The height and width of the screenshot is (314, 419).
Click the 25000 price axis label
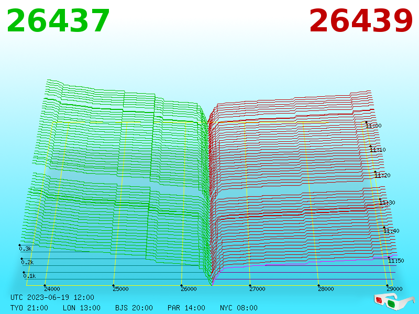tap(120, 289)
